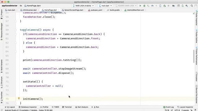Screen dimensions: 198x111
Task: Toggle fold marker at line 76
Action: pos(16,103)
